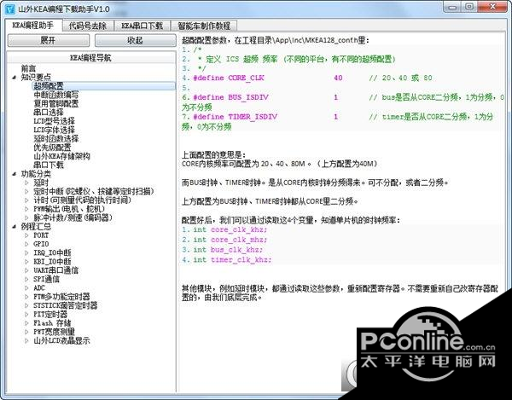Select 串口下载 under 知识要点
The height and width of the screenshot is (400, 512).
pyautogui.click(x=49, y=165)
